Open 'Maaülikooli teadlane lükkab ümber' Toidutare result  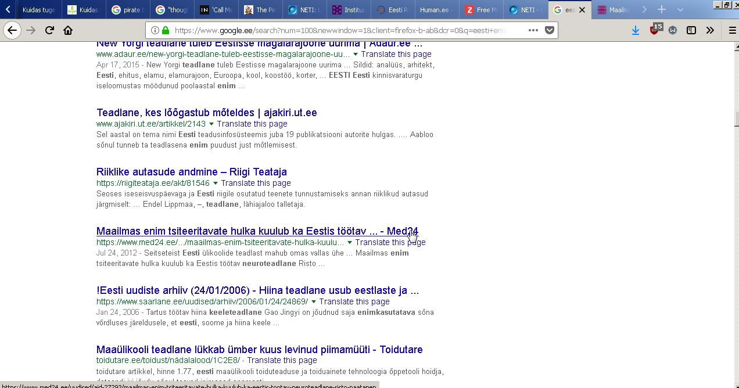[260, 349]
